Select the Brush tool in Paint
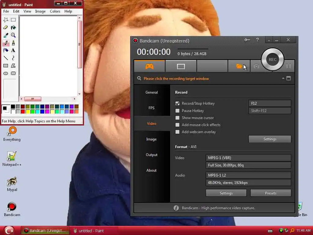313x235 pixels. pos(13,43)
